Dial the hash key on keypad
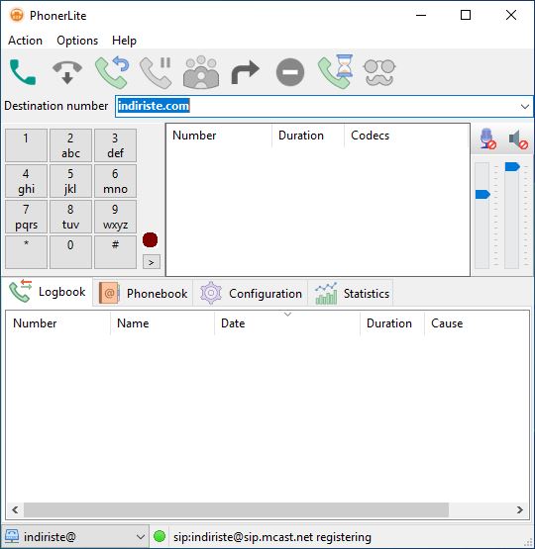Viewport: 535px width, 549px height. click(115, 252)
